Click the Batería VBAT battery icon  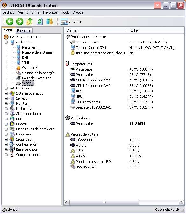[x=73, y=167]
